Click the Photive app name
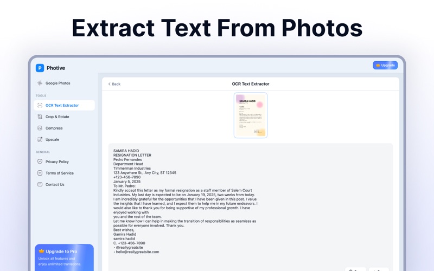The width and height of the screenshot is (434, 271). pos(56,68)
